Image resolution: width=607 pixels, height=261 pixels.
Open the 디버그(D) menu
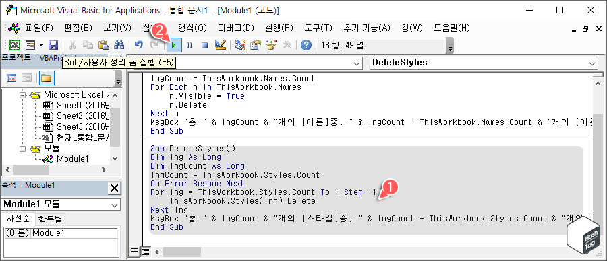pyautogui.click(x=236, y=28)
